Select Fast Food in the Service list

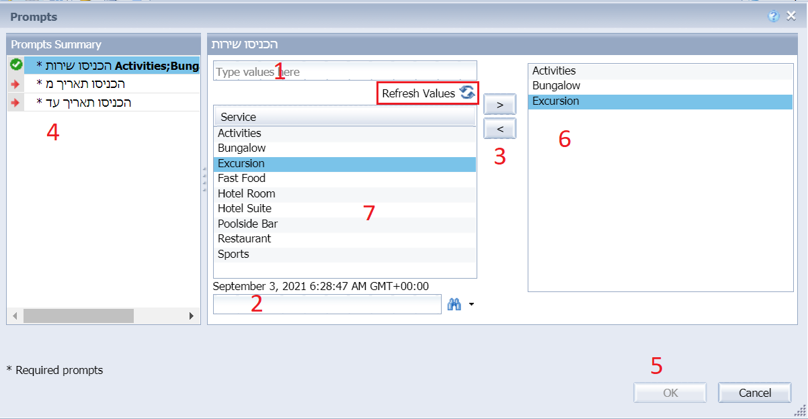point(242,179)
